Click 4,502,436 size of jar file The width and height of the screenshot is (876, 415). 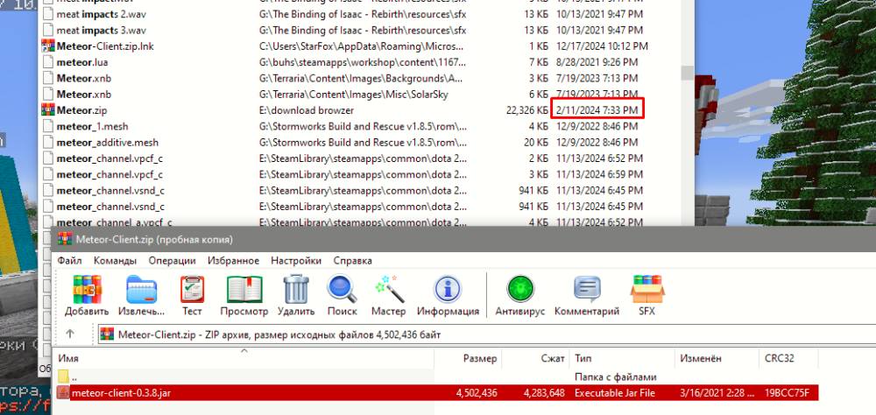477,392
